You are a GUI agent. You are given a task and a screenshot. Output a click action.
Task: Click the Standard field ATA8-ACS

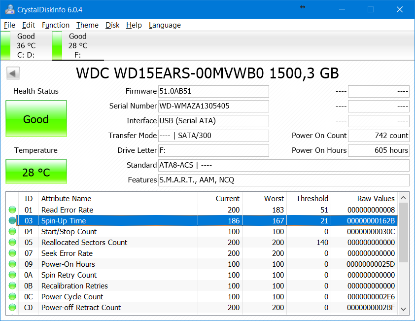pyautogui.click(x=284, y=166)
